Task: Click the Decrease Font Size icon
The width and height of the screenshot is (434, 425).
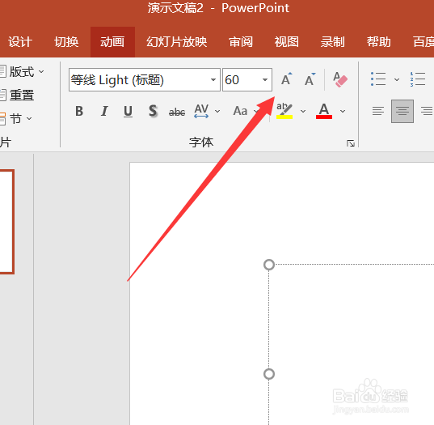Action: click(x=310, y=79)
